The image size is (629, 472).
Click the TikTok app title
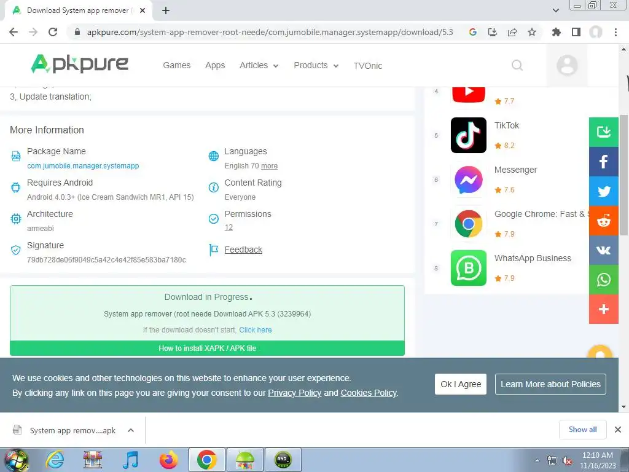tap(507, 125)
